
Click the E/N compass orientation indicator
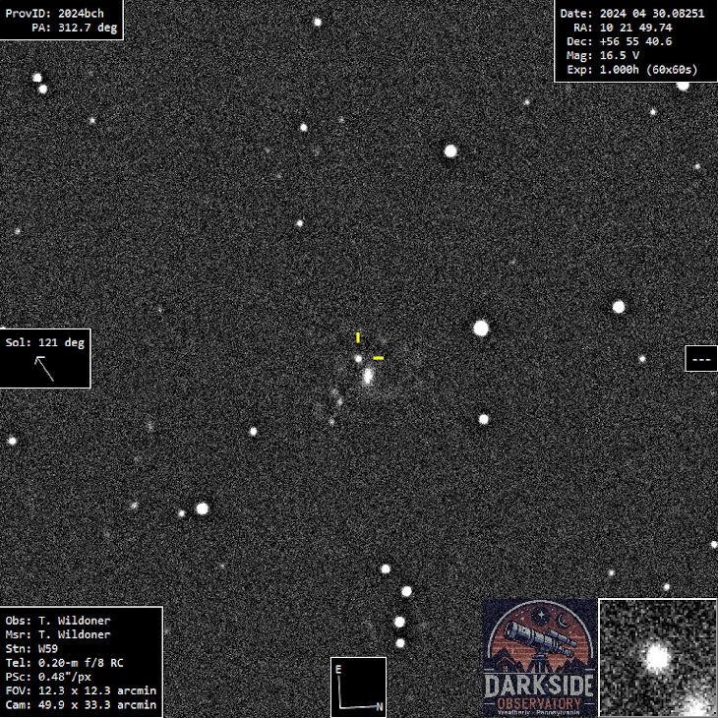click(x=358, y=687)
